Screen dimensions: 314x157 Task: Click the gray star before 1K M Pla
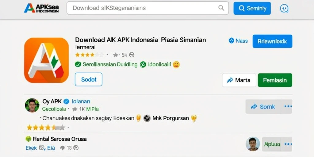point(75,109)
